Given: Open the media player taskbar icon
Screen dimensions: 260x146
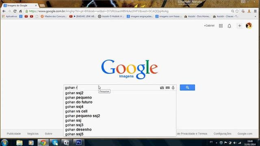Looking at the screenshot, I should (x=31, y=142).
